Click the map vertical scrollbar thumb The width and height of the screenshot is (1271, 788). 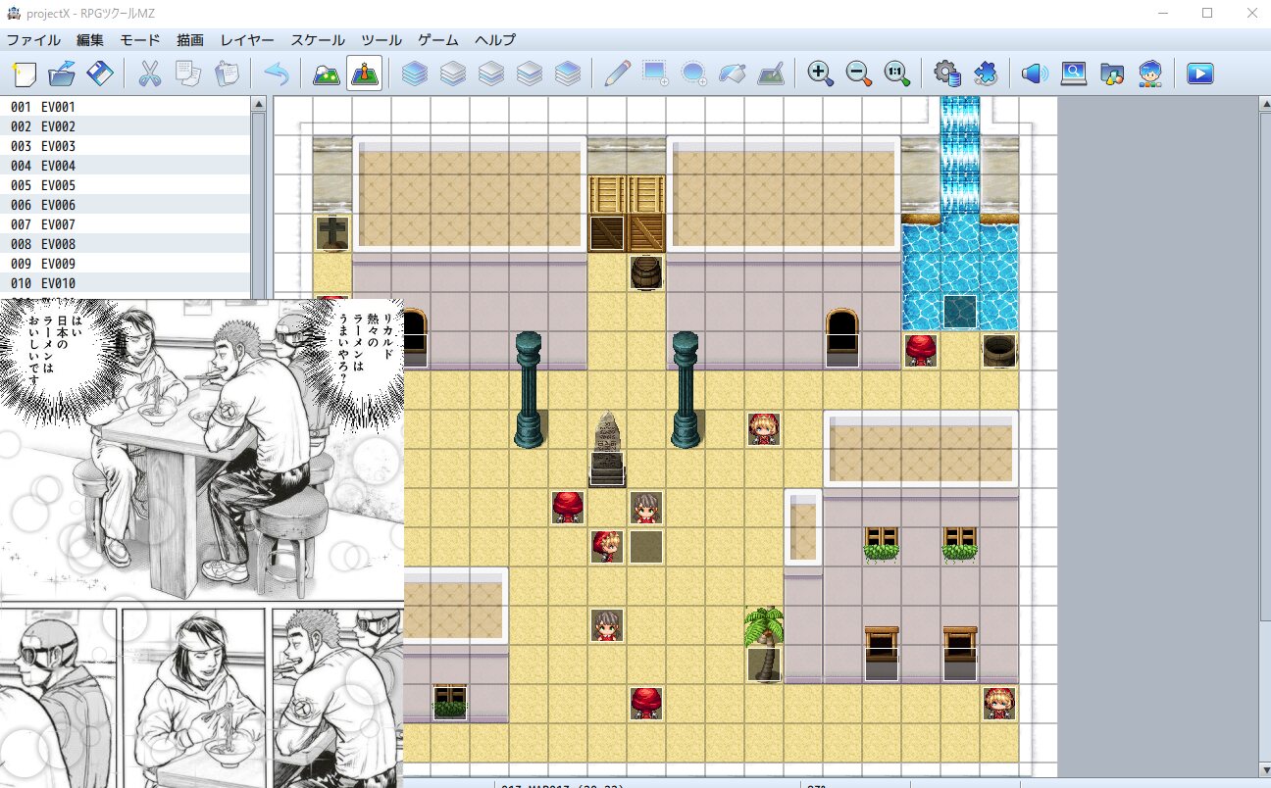point(1264,366)
